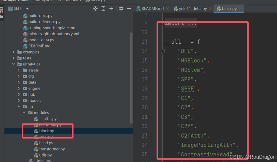Click YAML icon beside mkdocs_github_authors.yaml

click(x=25, y=34)
